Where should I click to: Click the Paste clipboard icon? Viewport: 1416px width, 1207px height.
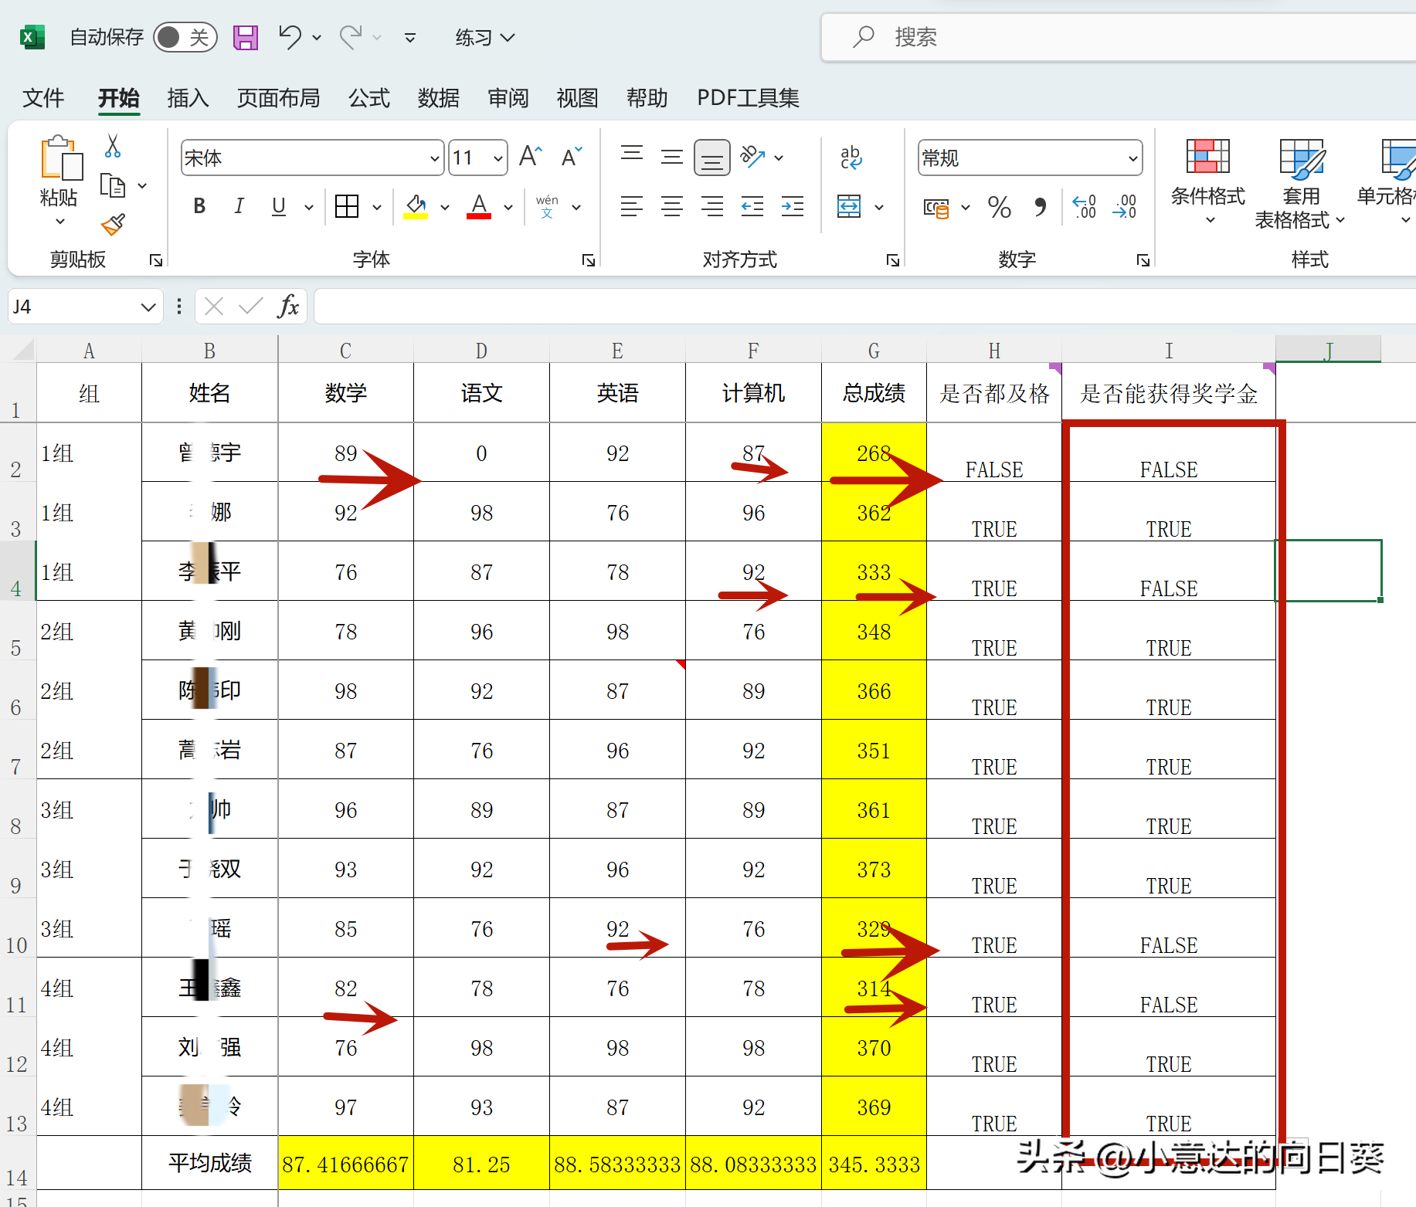60,159
